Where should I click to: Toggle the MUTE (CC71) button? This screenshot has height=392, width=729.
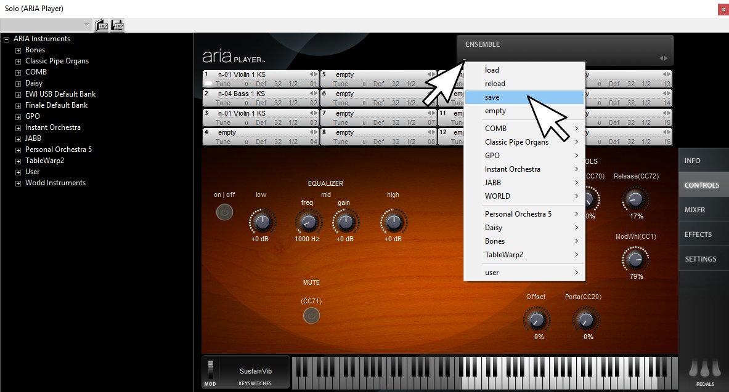(311, 316)
